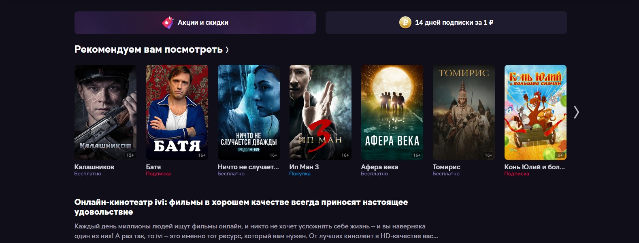Click the Калашников title link
Screen dimensions: 639x243
point(94,167)
